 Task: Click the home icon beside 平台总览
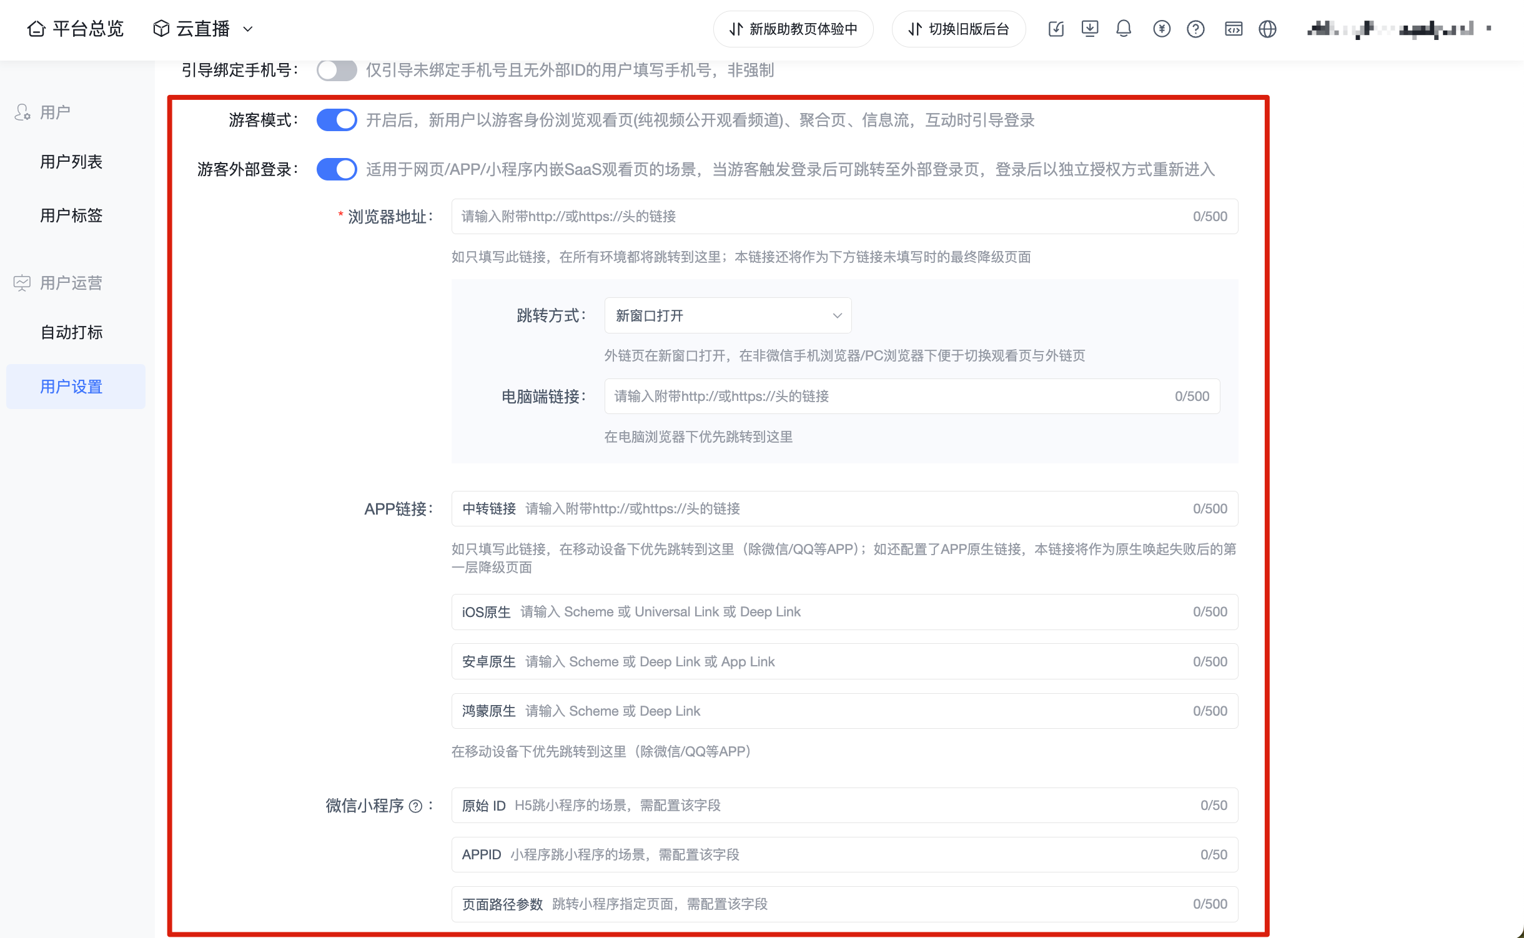[36, 29]
